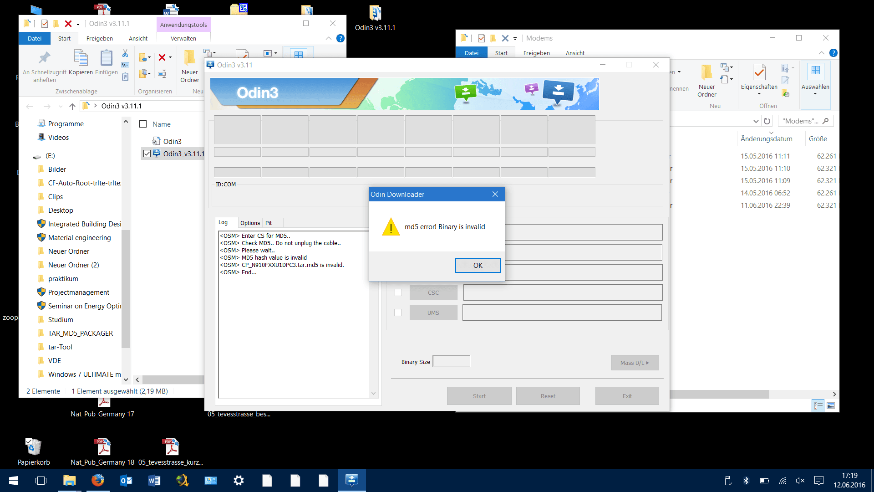
Task: Enable the CSC checkbox in Odin3
Action: point(398,292)
